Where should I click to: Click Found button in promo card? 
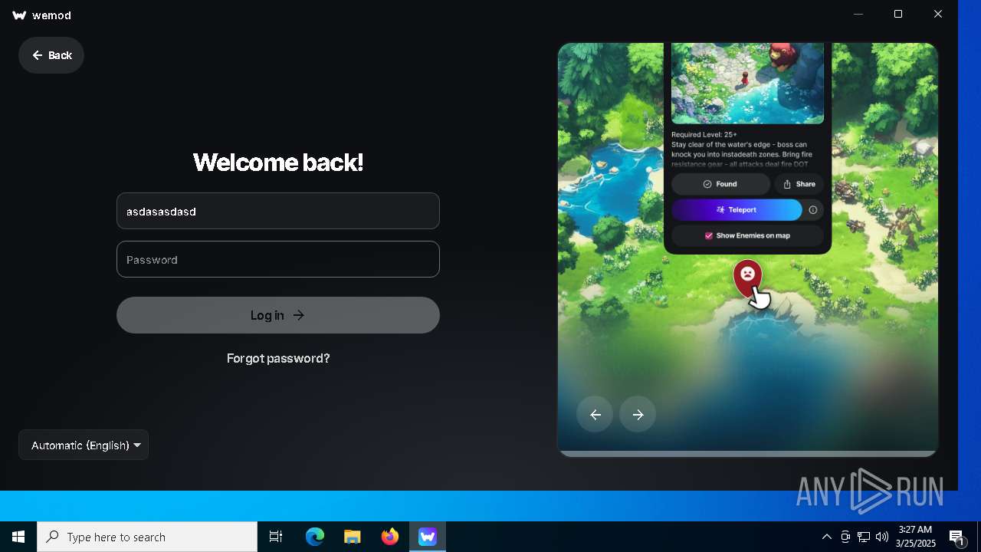720,184
